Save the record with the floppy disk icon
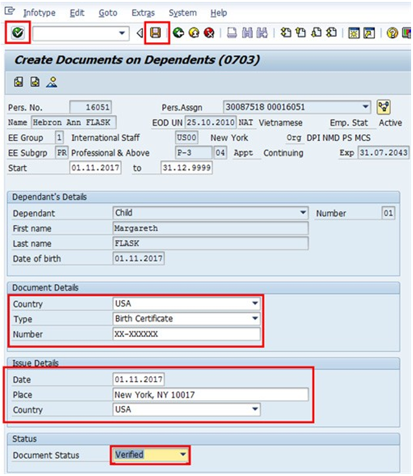413x476 pixels. pyautogui.click(x=155, y=32)
